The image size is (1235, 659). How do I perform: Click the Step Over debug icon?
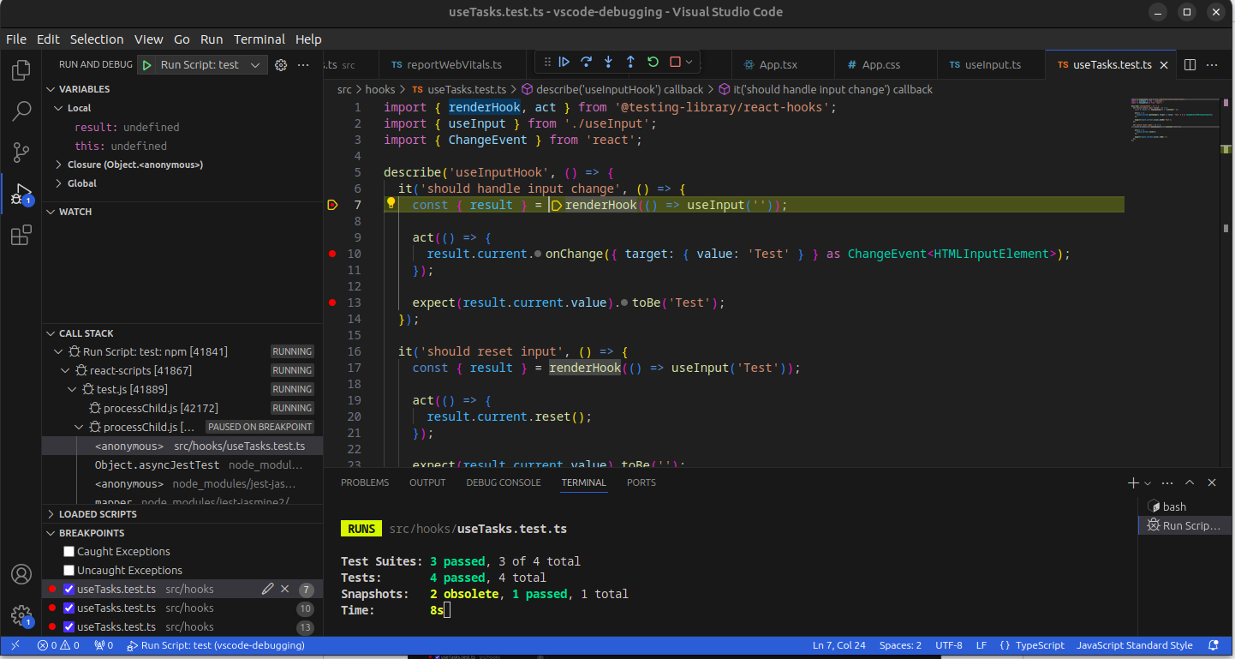coord(586,62)
